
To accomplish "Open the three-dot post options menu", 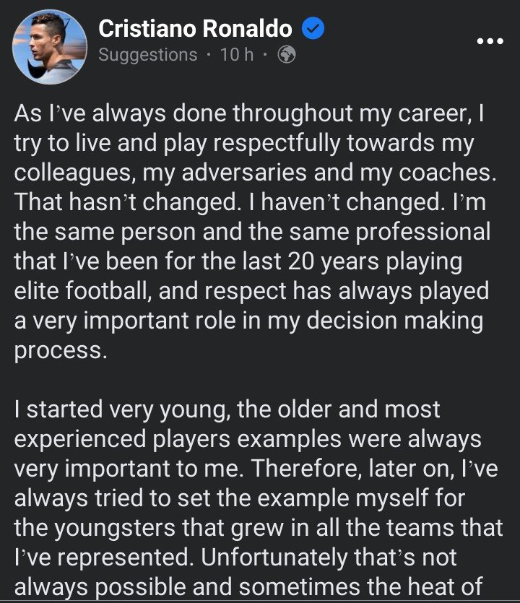I will coord(490,41).
